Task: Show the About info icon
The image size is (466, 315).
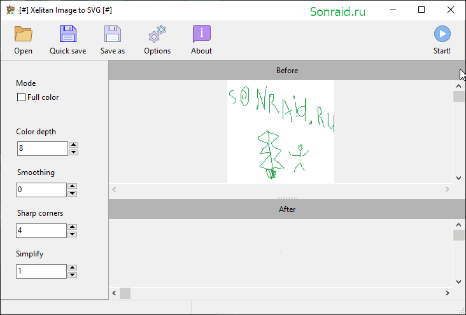Action: (202, 34)
